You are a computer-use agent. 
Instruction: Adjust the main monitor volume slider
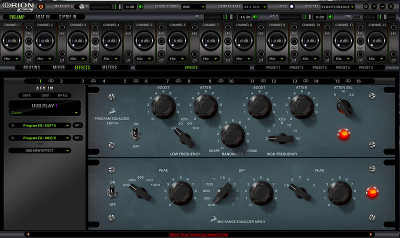click(105, 7)
